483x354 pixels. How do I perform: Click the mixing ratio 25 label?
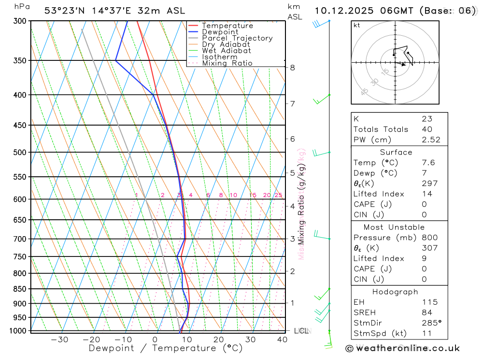click(279, 195)
